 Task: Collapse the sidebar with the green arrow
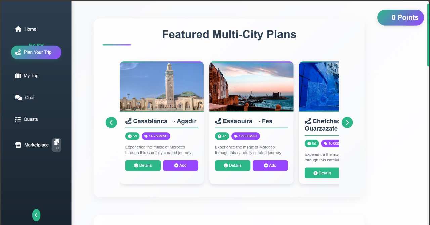(x=36, y=215)
